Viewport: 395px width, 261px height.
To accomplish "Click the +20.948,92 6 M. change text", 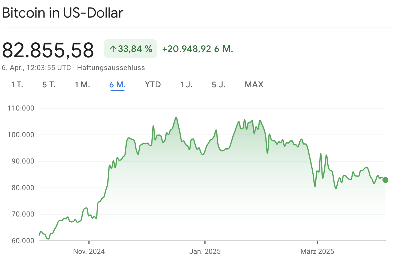I will pyautogui.click(x=197, y=49).
